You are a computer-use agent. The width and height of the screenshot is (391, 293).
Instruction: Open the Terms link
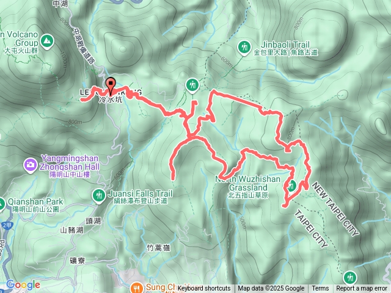320,289
